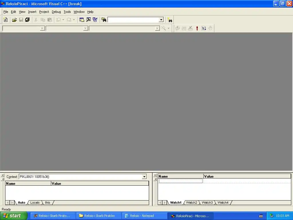Click the Cut scissors icon
The image size is (293, 220).
(36, 20)
